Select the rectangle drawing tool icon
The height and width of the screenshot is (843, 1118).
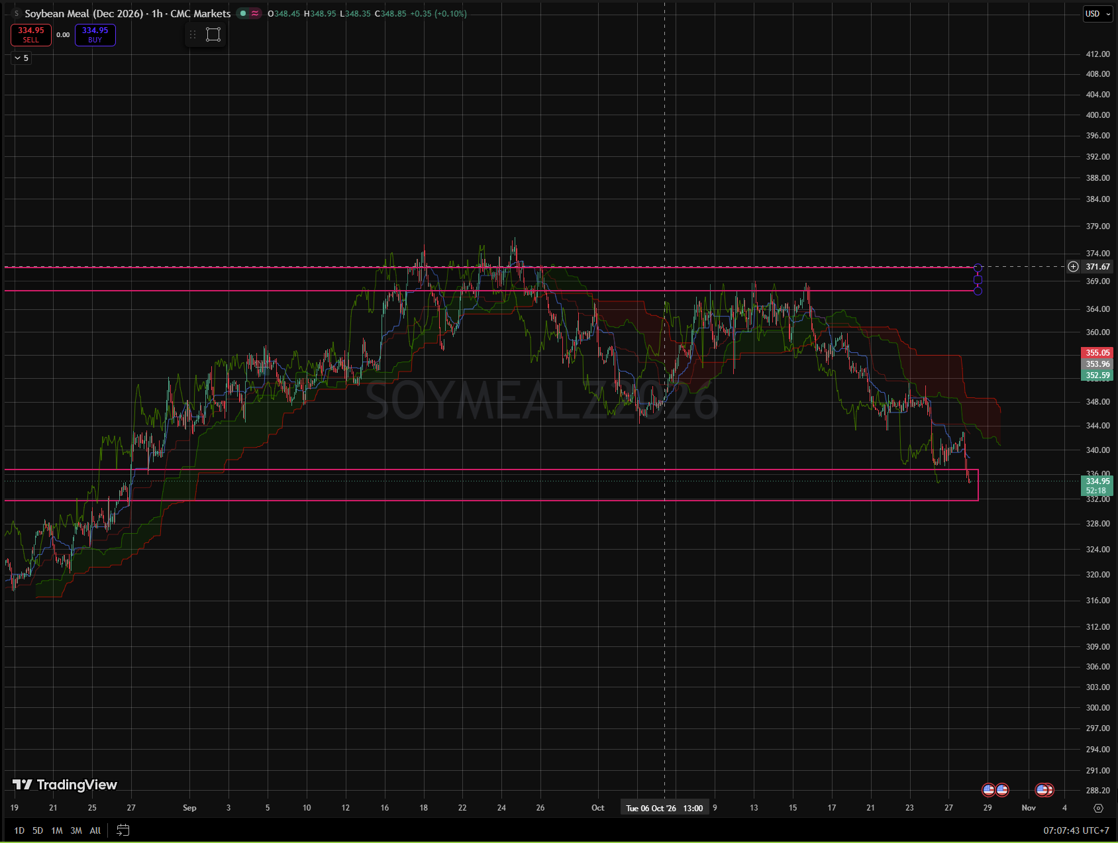pyautogui.click(x=213, y=34)
